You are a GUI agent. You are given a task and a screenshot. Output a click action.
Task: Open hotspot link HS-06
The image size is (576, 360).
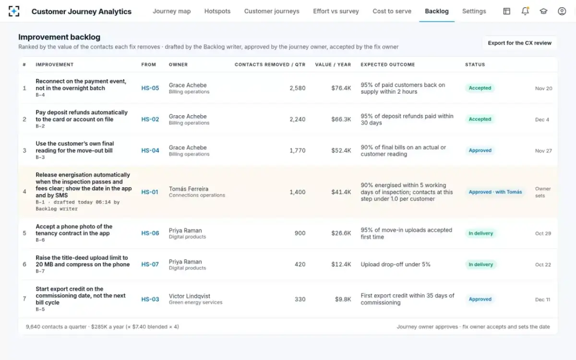coord(150,233)
